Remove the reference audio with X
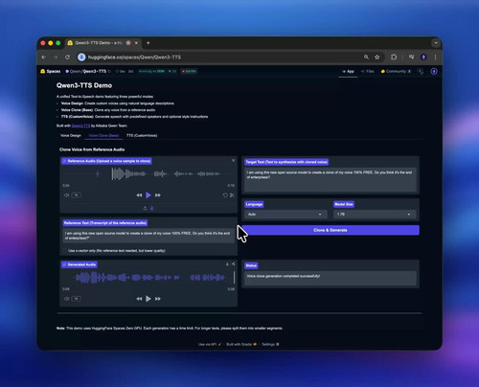Screen dimensions: 479x387 [234, 160]
